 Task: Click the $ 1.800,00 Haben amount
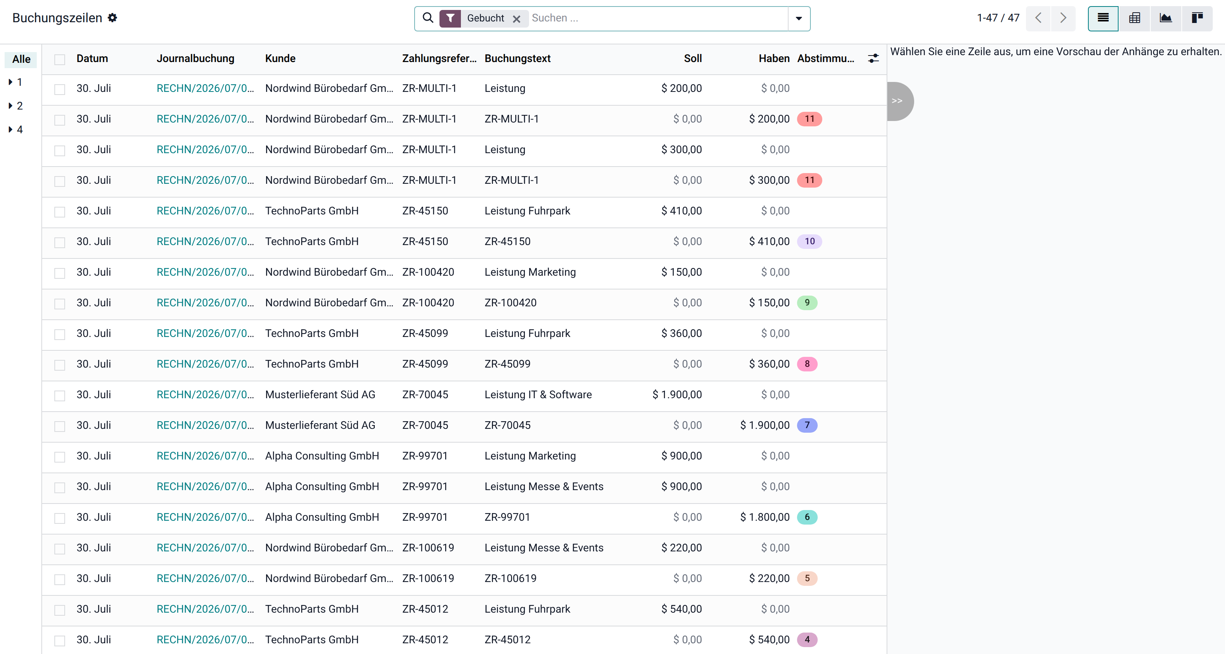pos(765,517)
